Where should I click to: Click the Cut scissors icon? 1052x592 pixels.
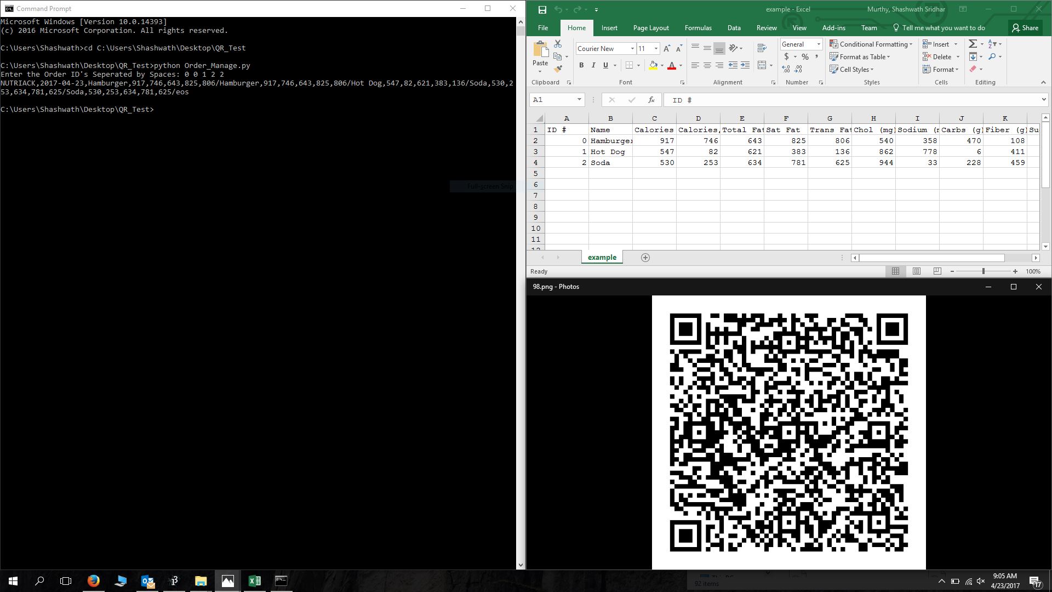click(x=558, y=44)
